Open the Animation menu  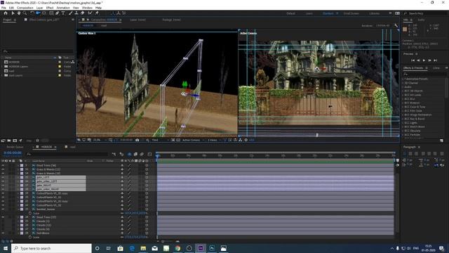point(63,8)
